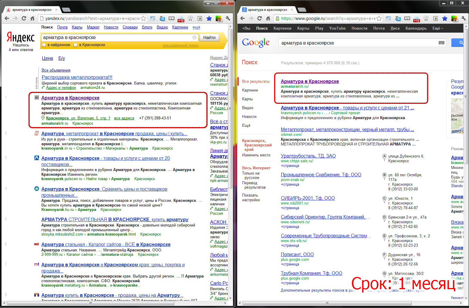Click the Yandex window horizontal scrollbar
Screen dimensions: 469x308
click(x=90, y=303)
